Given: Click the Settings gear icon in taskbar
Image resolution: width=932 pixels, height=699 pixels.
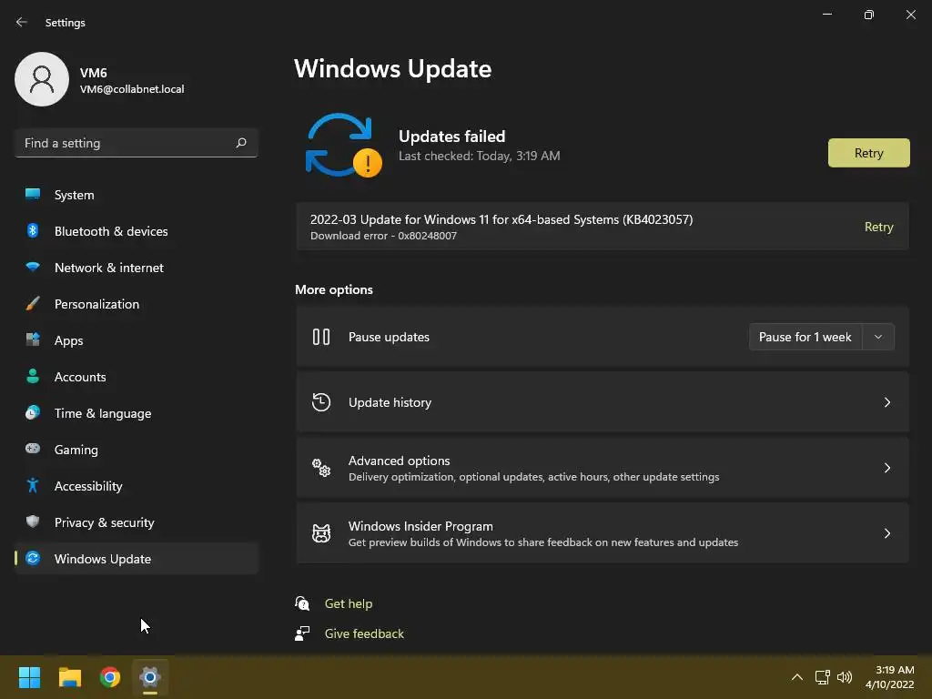Looking at the screenshot, I should [150, 677].
